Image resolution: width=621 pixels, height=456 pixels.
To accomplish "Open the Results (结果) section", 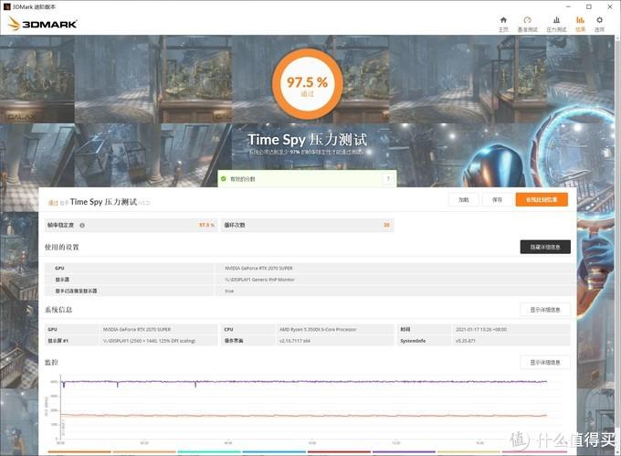I will [x=580, y=23].
